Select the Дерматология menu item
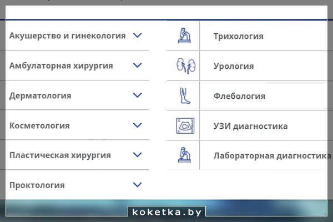The image size is (333, 222). tap(41, 95)
